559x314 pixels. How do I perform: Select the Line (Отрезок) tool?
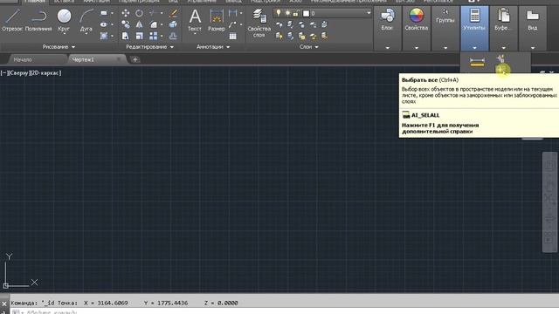[x=11, y=20]
